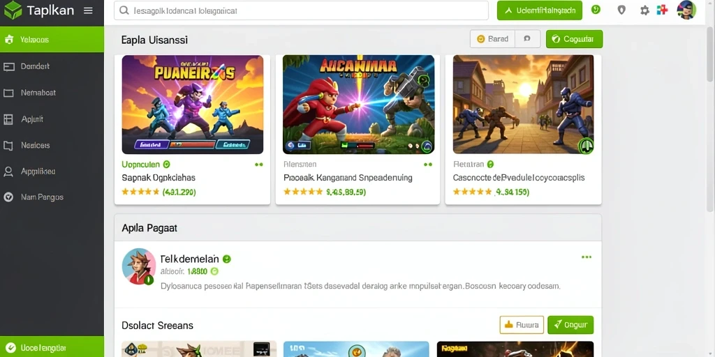Toggle the Barad view option
The width and height of the screenshot is (715, 357).
click(492, 39)
